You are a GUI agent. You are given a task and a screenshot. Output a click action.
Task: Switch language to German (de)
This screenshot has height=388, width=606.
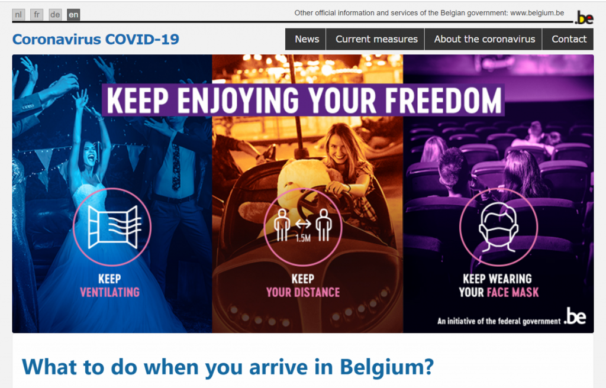(55, 15)
